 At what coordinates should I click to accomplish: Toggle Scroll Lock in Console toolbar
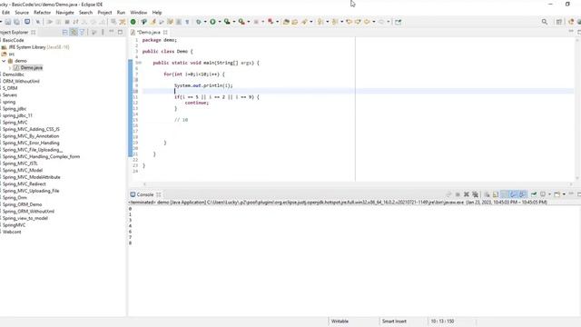(x=496, y=194)
